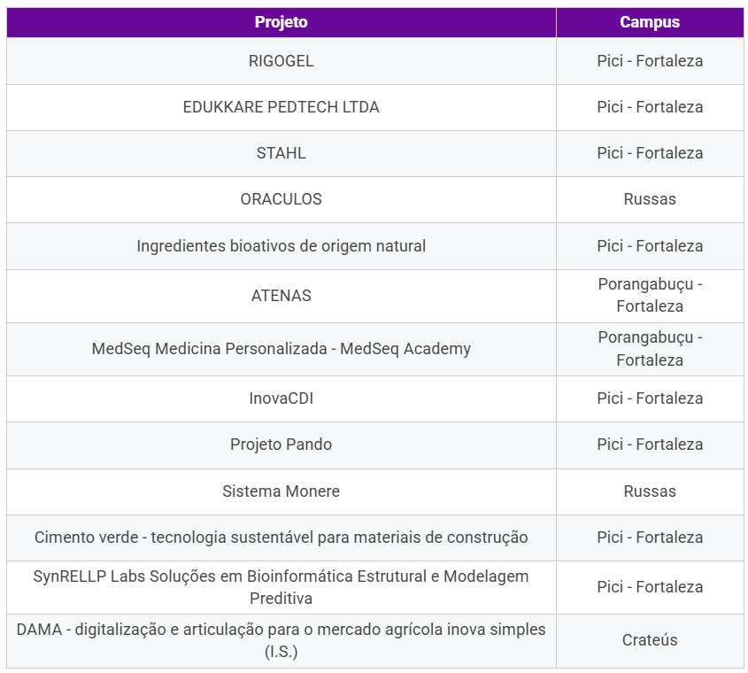
Task: Click the Campus column header
Action: (650, 22)
